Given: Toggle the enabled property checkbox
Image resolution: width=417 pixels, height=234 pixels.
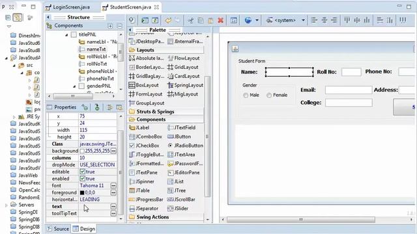Looking at the screenshot, I should coord(83,179).
